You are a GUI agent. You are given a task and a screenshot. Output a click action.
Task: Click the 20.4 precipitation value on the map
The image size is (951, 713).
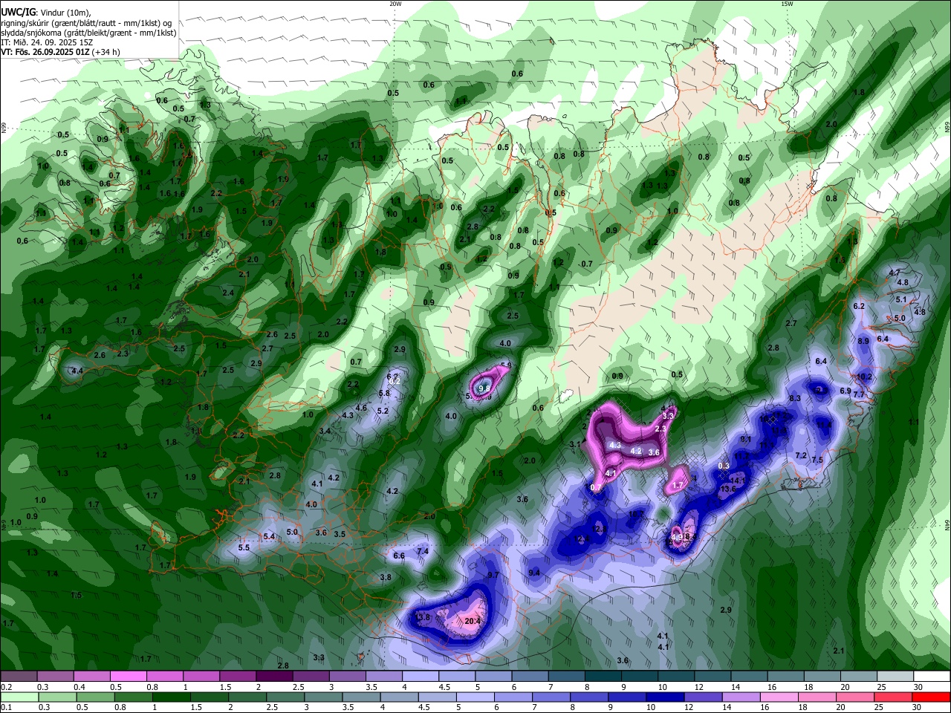click(473, 621)
